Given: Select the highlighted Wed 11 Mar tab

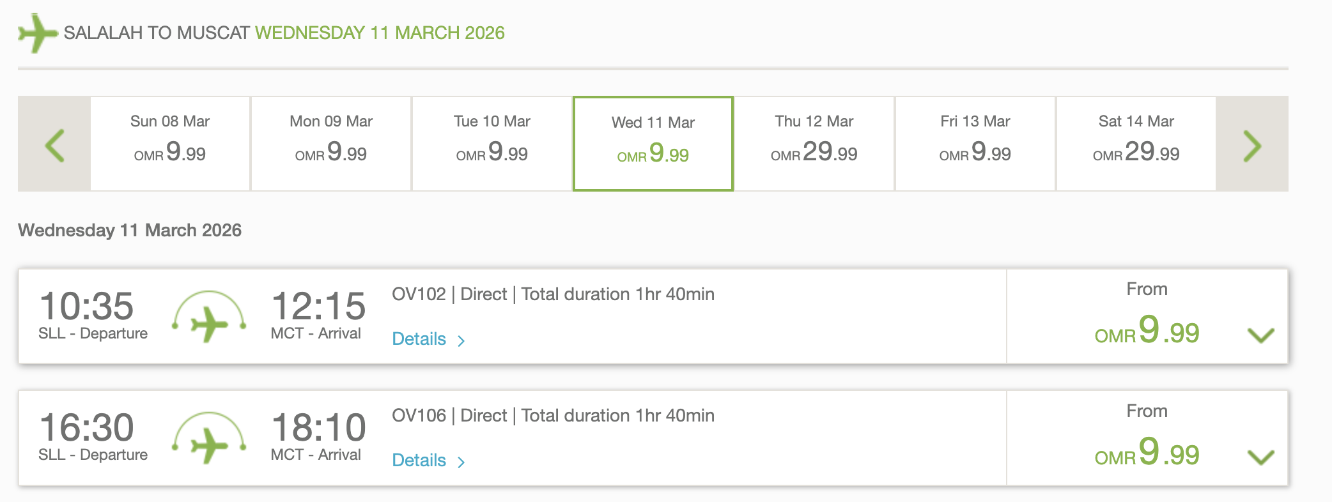Looking at the screenshot, I should click(653, 144).
